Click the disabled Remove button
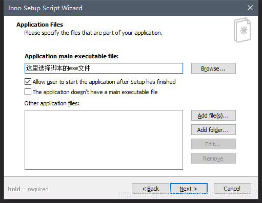This screenshot has height=203, width=262. [213, 159]
